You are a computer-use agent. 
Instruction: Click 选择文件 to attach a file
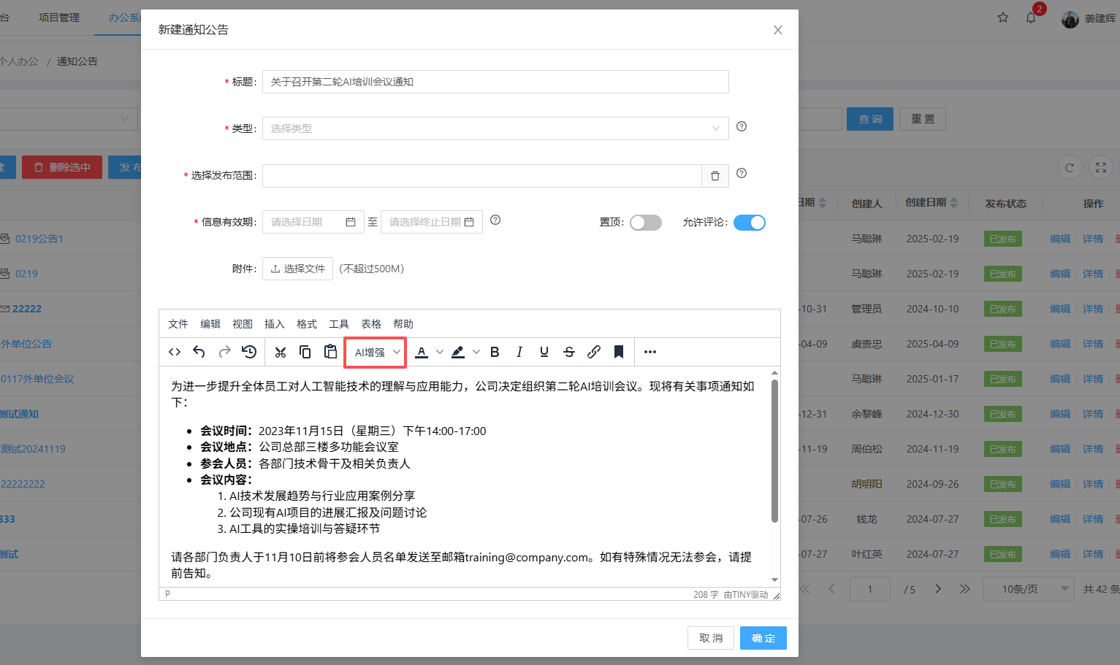(x=297, y=268)
